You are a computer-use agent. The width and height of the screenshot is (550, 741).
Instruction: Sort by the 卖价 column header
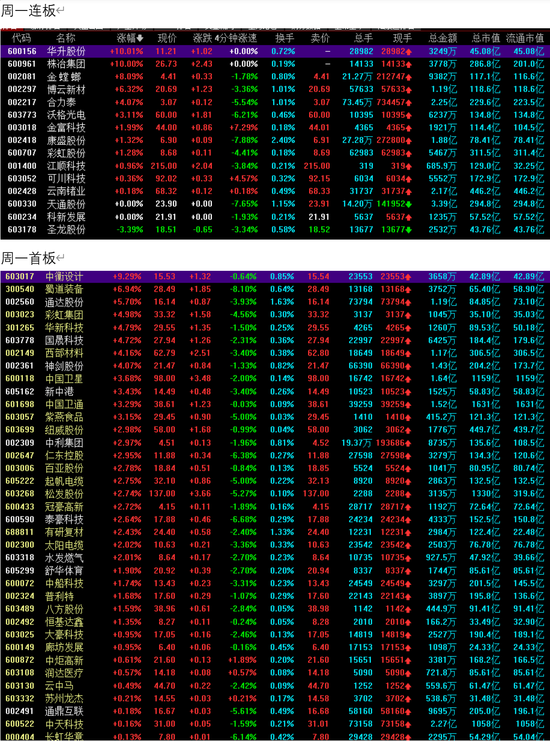(320, 38)
